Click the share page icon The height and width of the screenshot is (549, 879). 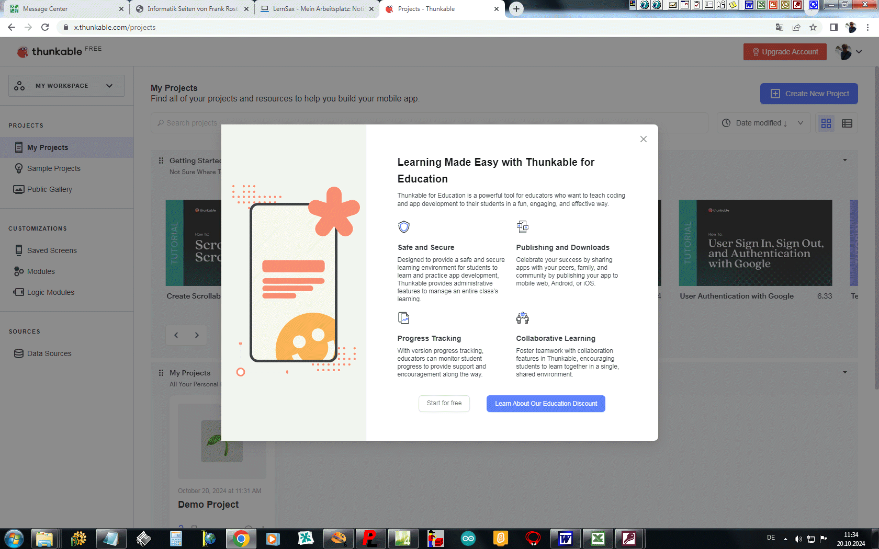point(796,27)
